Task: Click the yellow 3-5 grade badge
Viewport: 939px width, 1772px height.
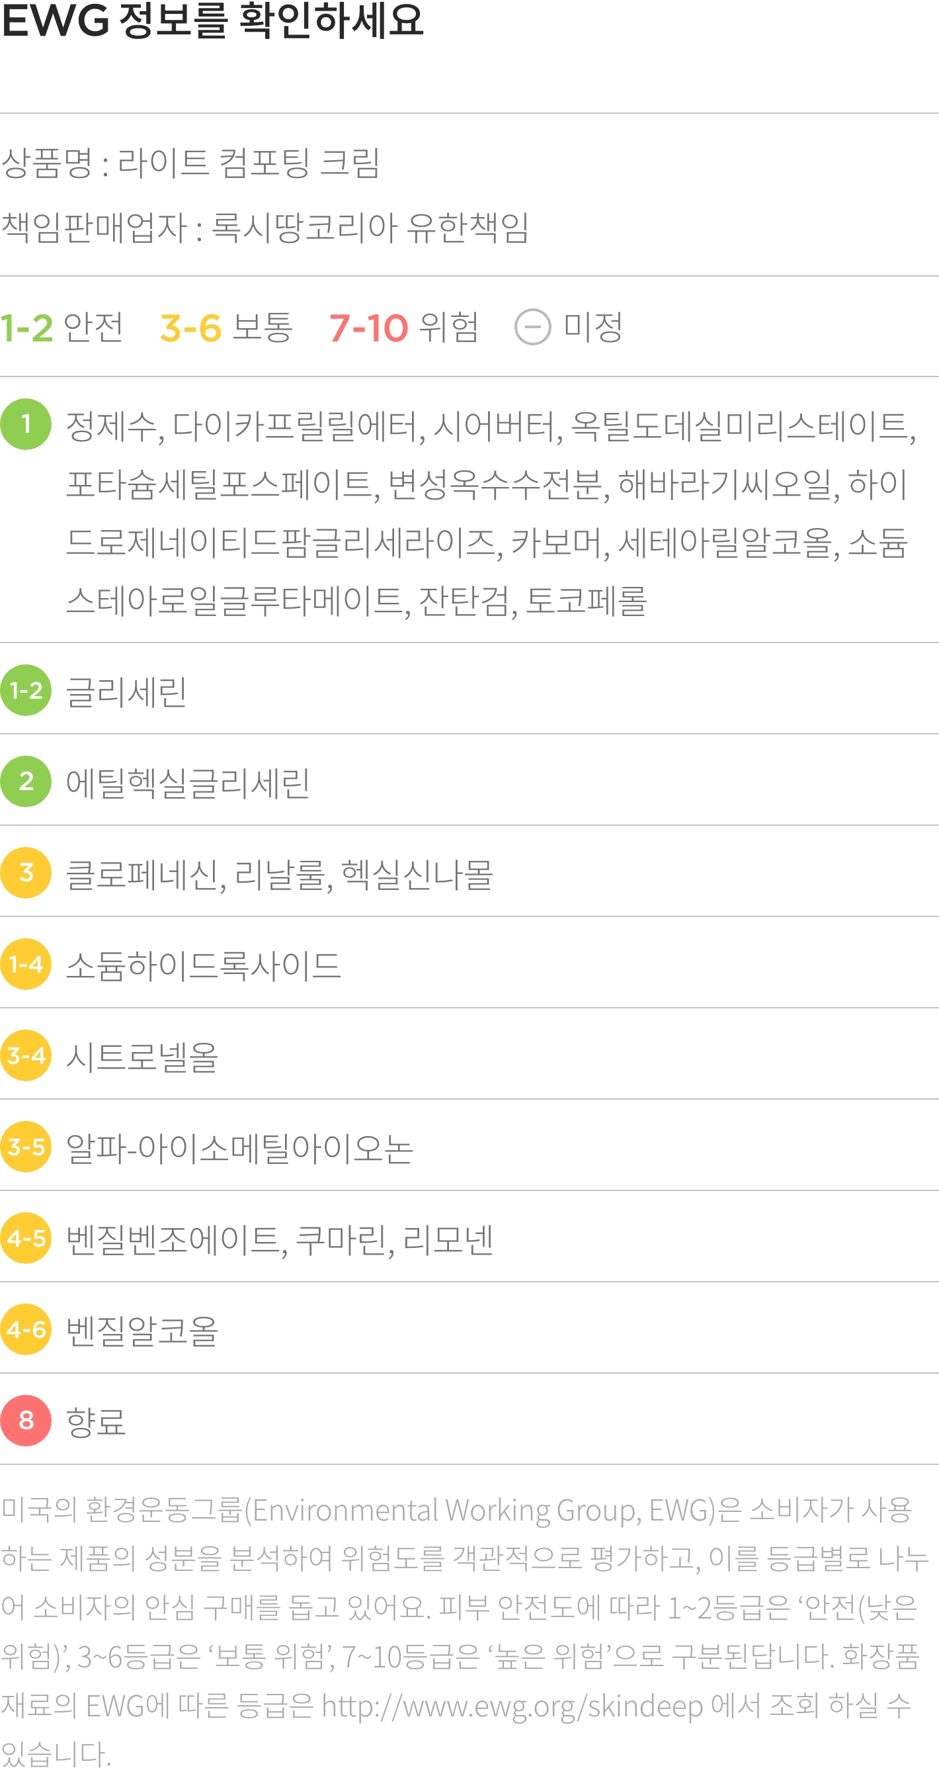Action: 25,1147
